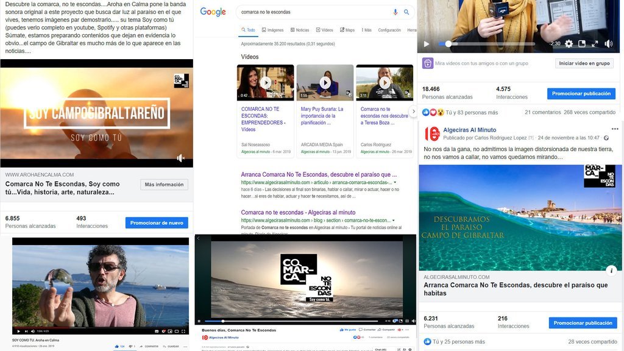Go back with the arrow above the Comarca video
The image size is (624, 351).
(x=198, y=238)
